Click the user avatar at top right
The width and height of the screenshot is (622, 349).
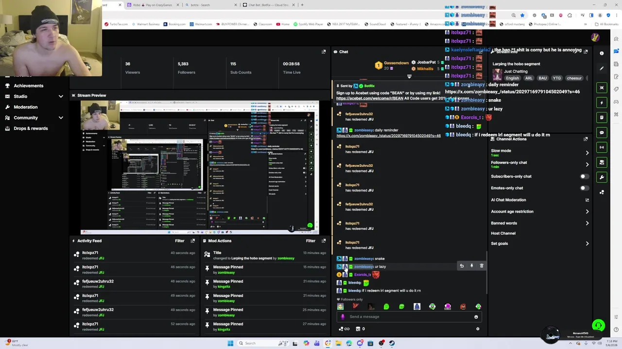tap(594, 37)
